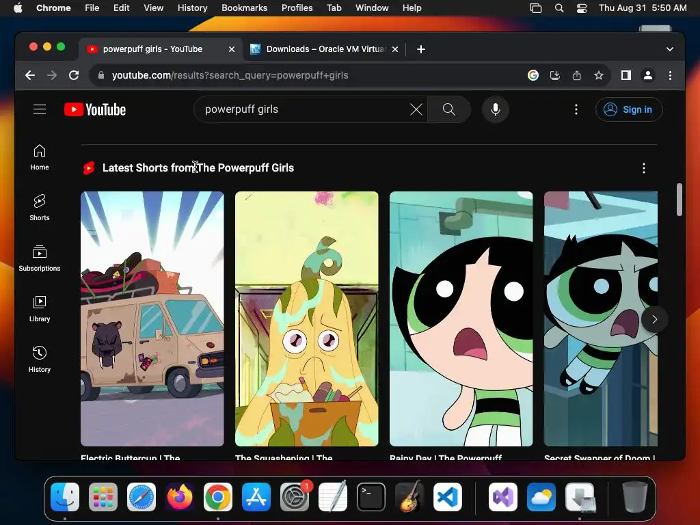The width and height of the screenshot is (700, 525).
Task: Open Finder from the Dock
Action: pyautogui.click(x=65, y=497)
